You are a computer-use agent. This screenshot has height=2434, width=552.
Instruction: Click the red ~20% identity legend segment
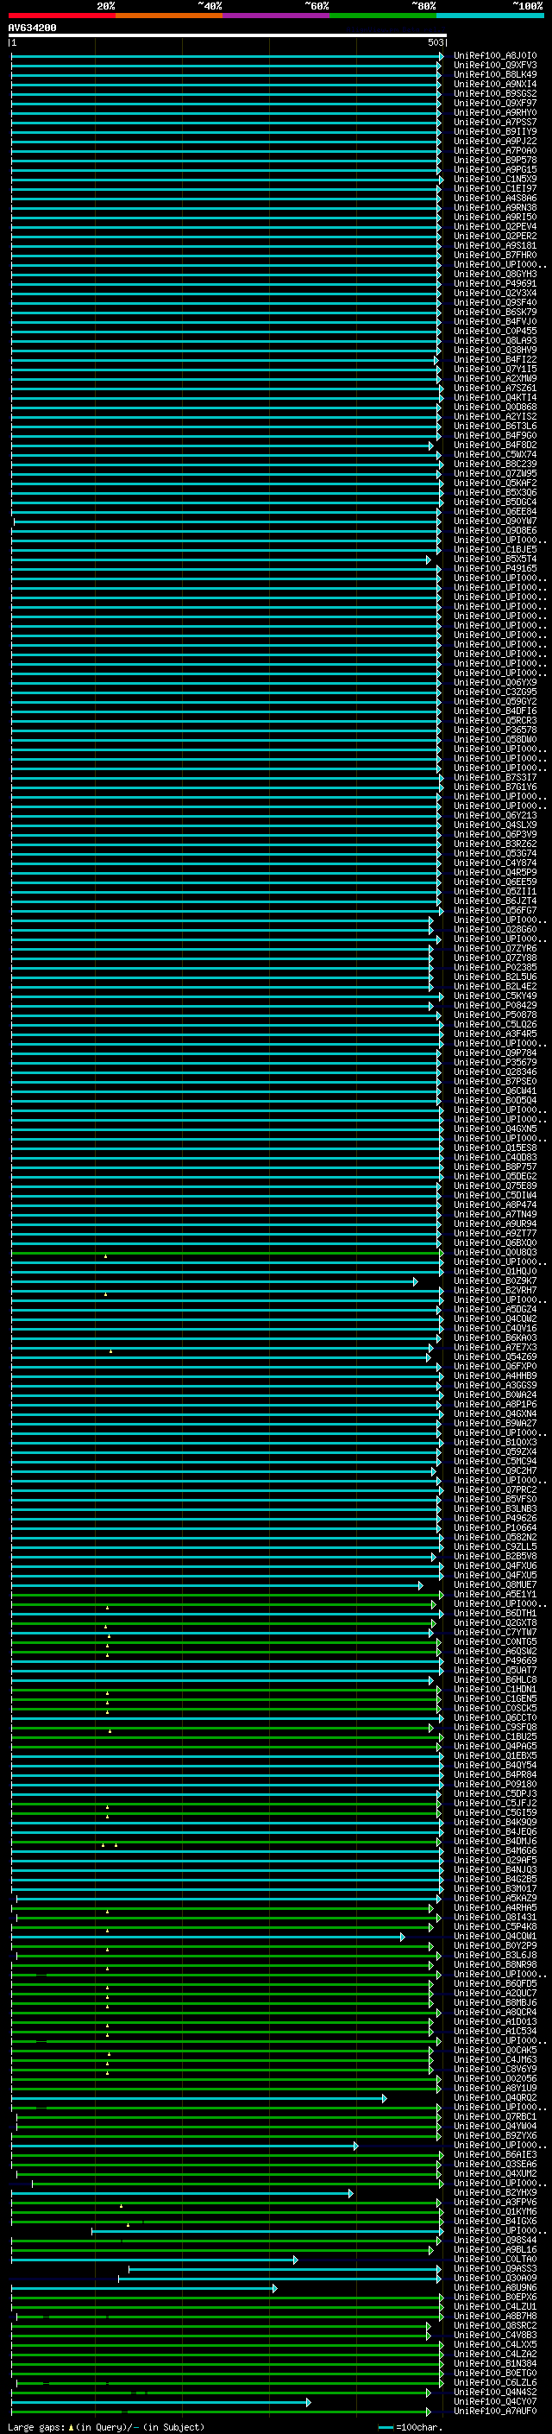(x=61, y=16)
